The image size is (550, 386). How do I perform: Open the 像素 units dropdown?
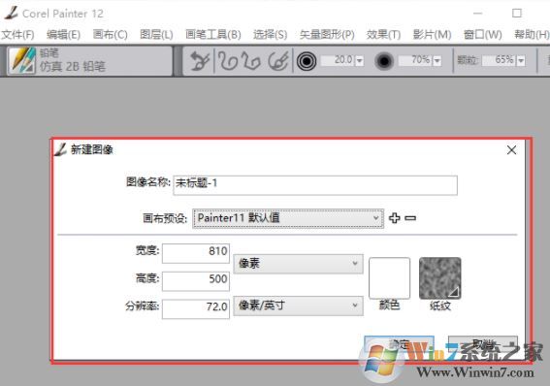click(298, 263)
